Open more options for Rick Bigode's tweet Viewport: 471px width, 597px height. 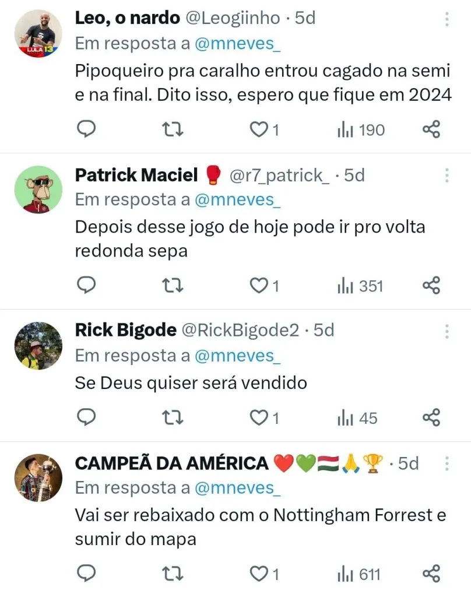[x=447, y=331]
